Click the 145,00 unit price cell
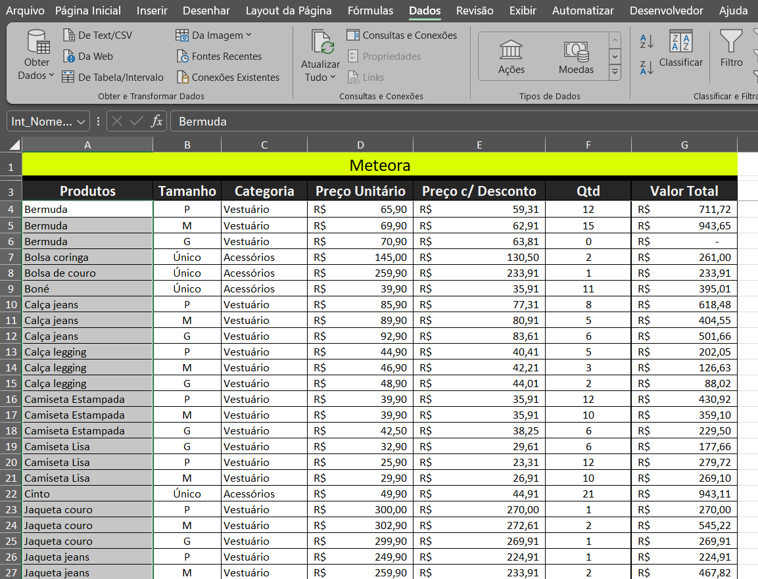758x579 pixels. 360,257
